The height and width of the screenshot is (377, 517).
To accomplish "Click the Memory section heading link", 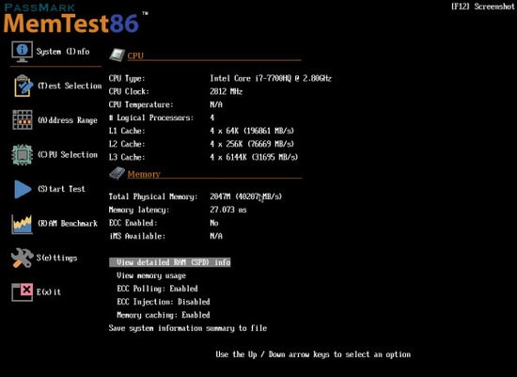I will 144,174.
